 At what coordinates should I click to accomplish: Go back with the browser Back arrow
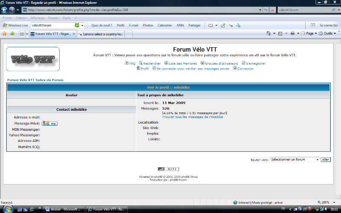[4, 10]
